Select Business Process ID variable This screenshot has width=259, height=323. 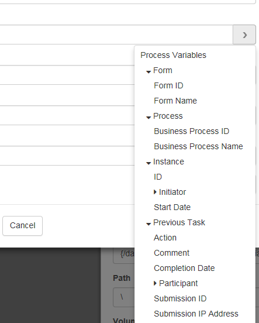click(191, 131)
